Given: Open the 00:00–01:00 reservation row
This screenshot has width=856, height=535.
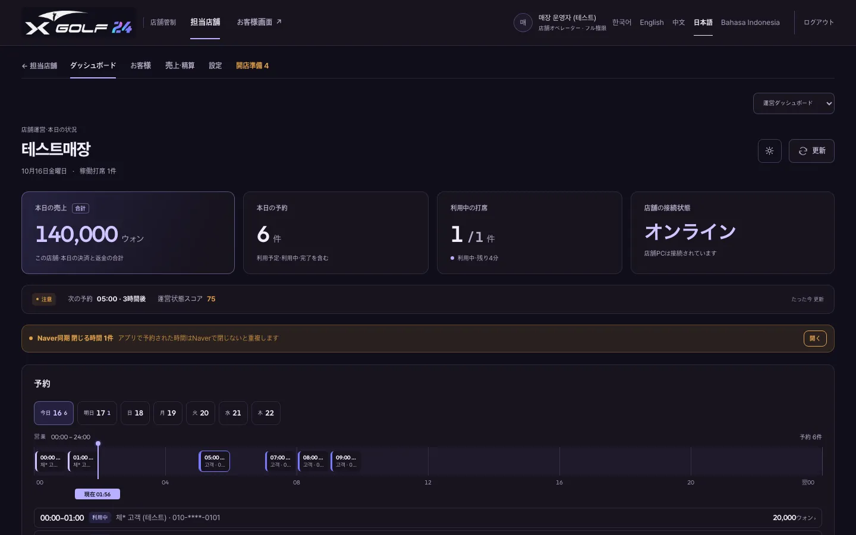Looking at the screenshot, I should pyautogui.click(x=428, y=518).
